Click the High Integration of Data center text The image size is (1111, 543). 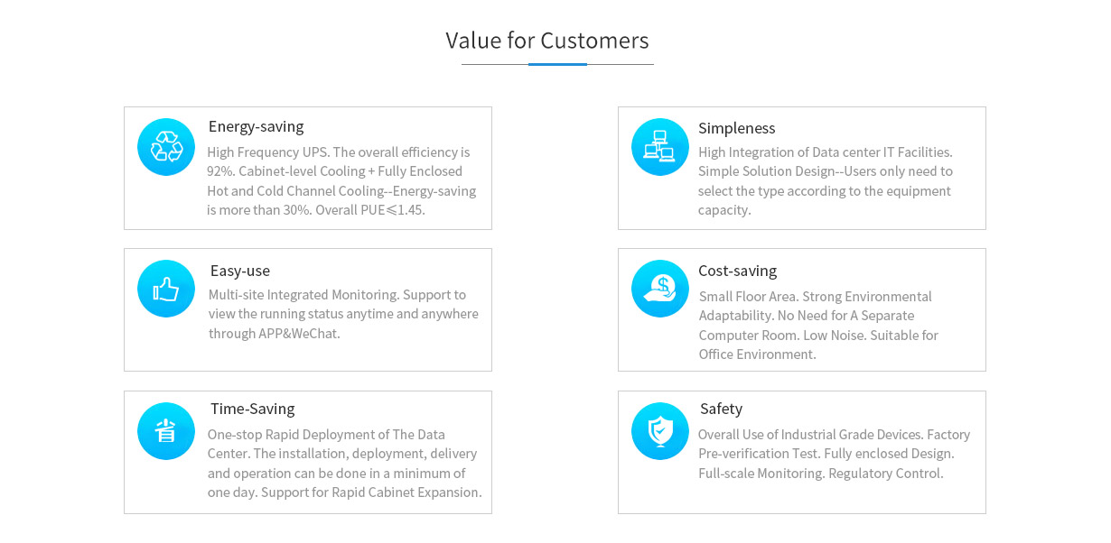point(825,181)
